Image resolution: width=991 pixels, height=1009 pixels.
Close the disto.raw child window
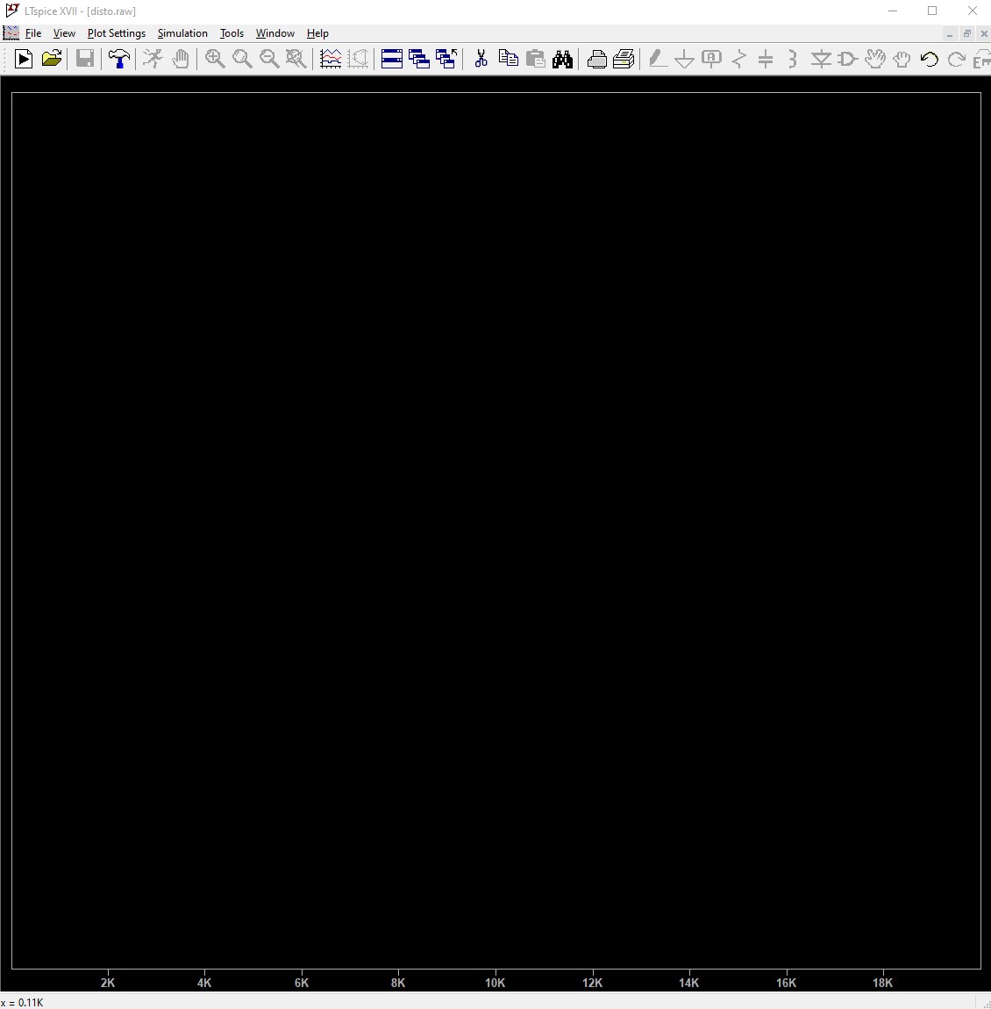[x=984, y=33]
